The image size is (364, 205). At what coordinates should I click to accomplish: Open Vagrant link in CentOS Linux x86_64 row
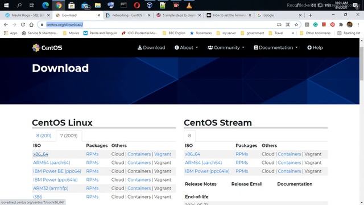(163, 154)
